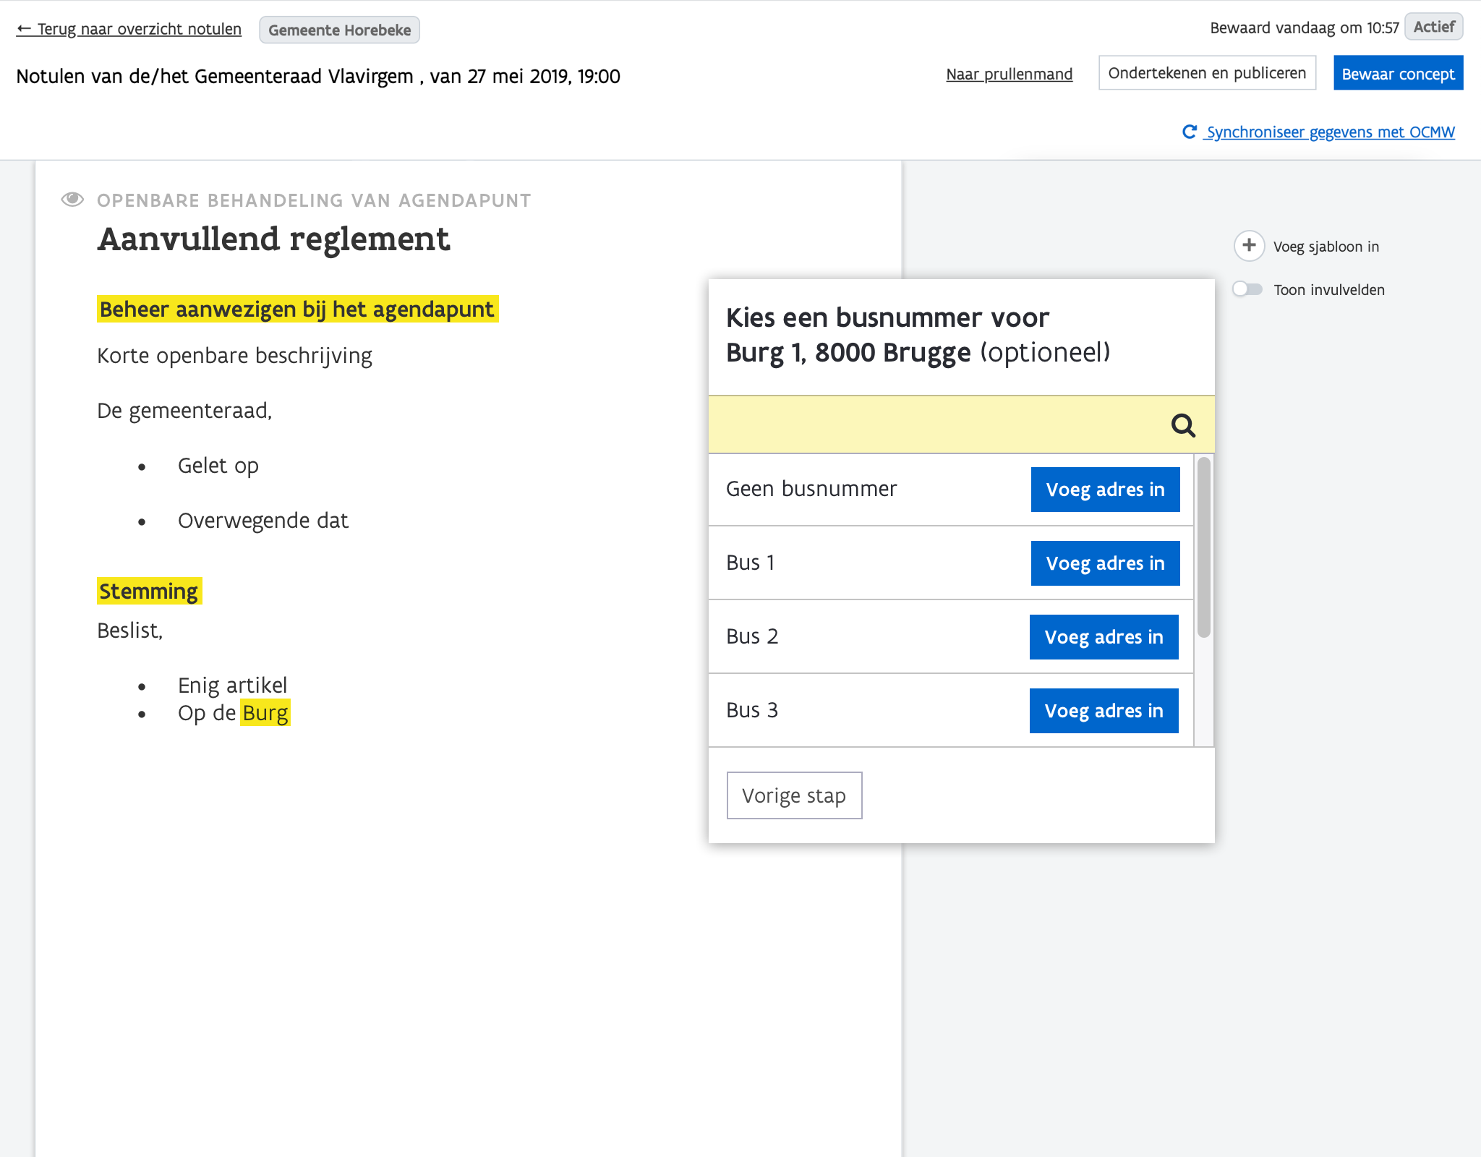Go back with Vorige stap button
The height and width of the screenshot is (1157, 1481).
794,795
